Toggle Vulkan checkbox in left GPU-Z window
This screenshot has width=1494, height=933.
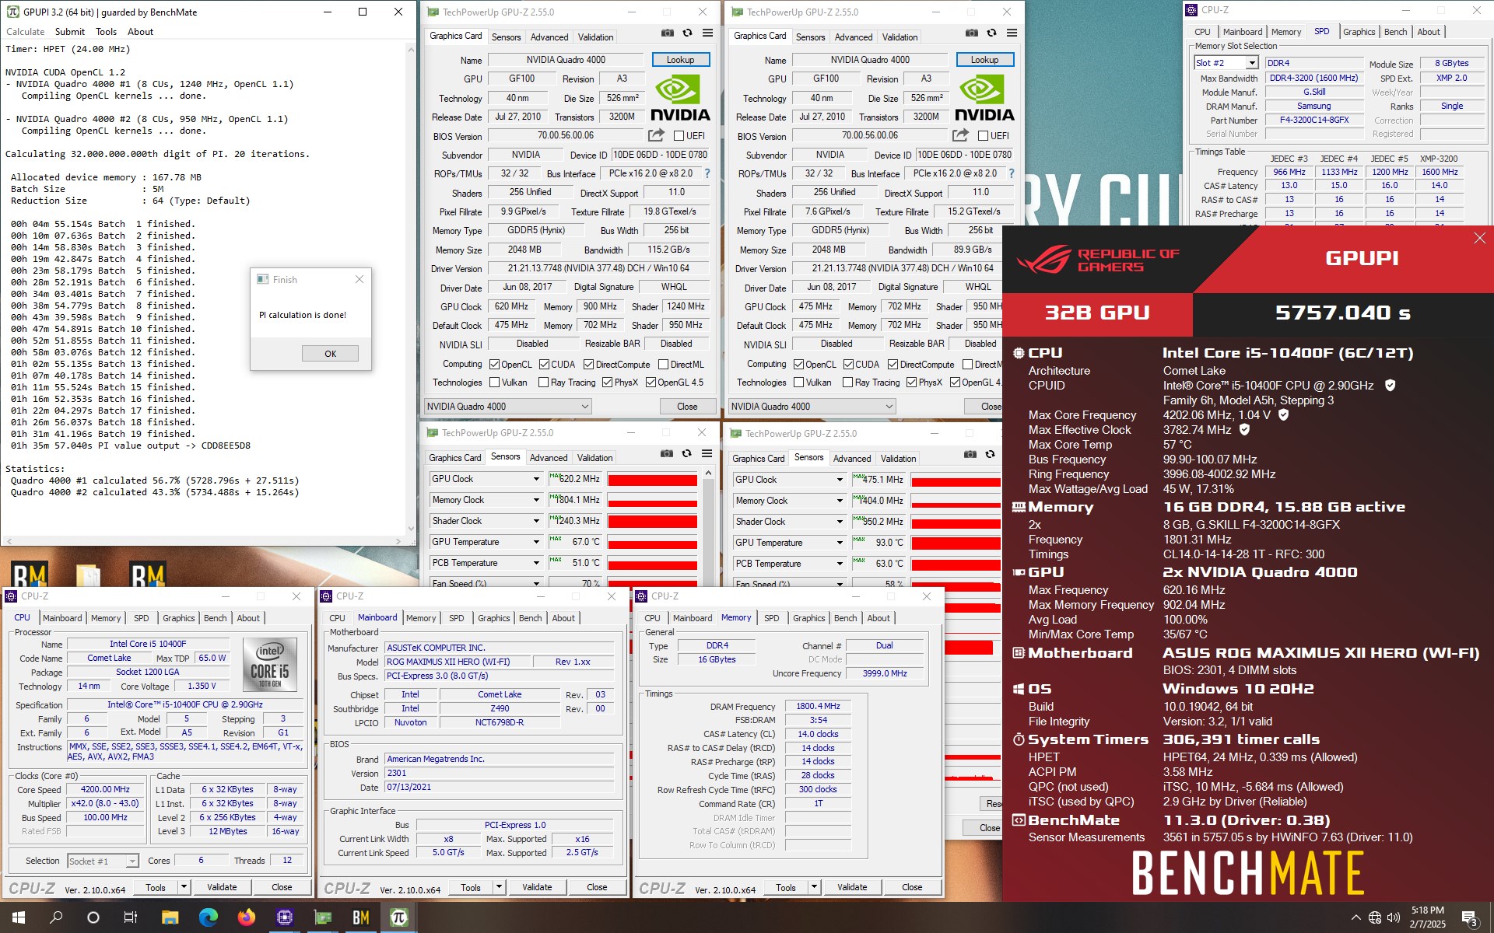[494, 383]
